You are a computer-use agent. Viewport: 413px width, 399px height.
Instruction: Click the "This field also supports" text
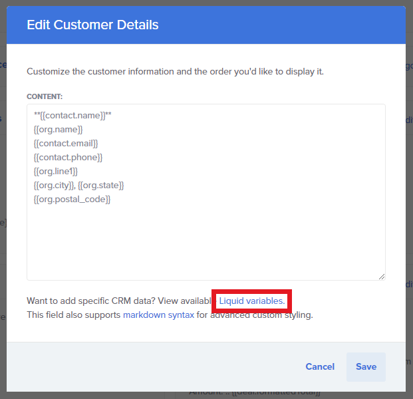73,315
